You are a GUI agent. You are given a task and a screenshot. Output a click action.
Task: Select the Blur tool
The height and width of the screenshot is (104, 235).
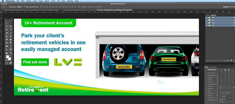click(x=7, y=43)
